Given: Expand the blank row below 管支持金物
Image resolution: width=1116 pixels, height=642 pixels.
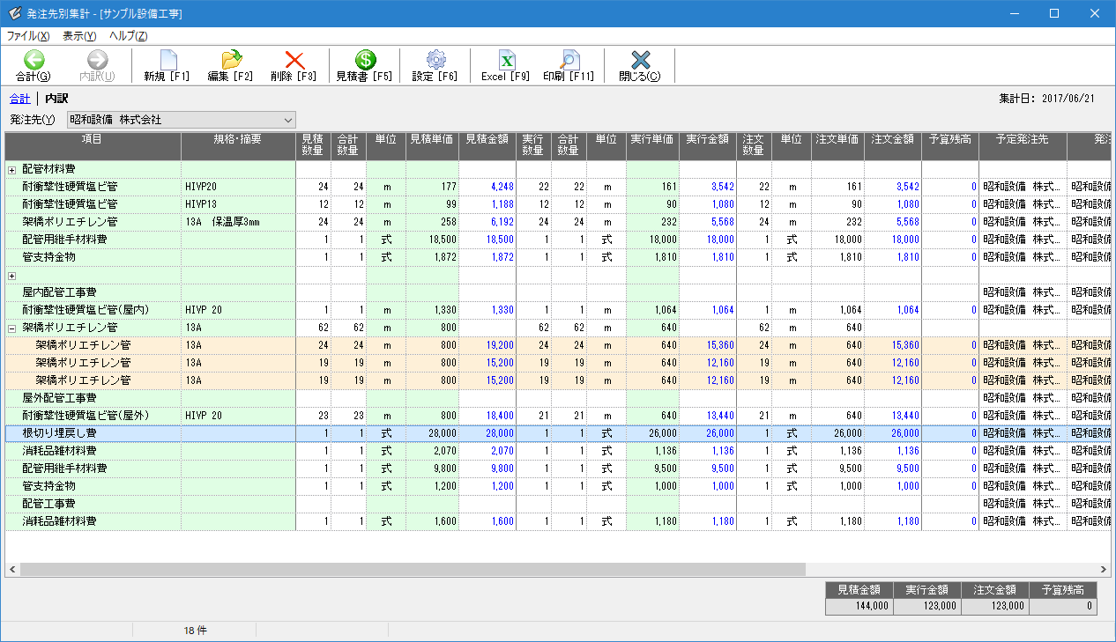Looking at the screenshot, I should [x=12, y=276].
